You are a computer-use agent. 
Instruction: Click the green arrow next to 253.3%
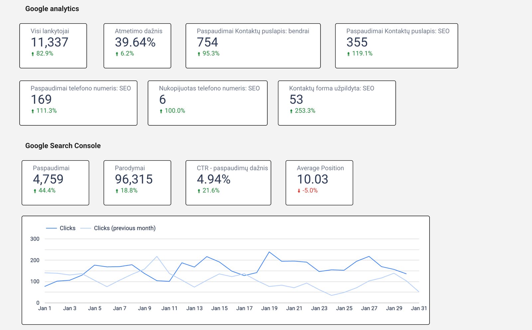point(291,111)
